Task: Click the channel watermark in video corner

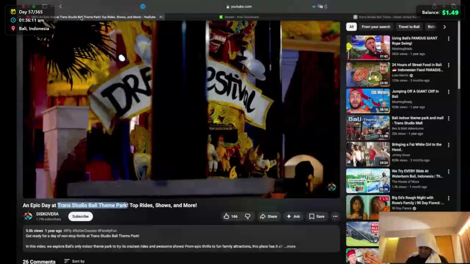Action: (x=332, y=187)
